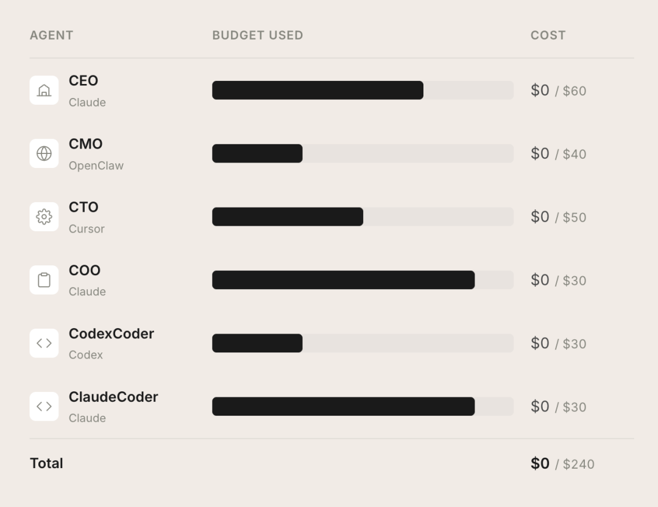Click the CEO agent house icon
The height and width of the screenshot is (507, 658).
point(44,90)
